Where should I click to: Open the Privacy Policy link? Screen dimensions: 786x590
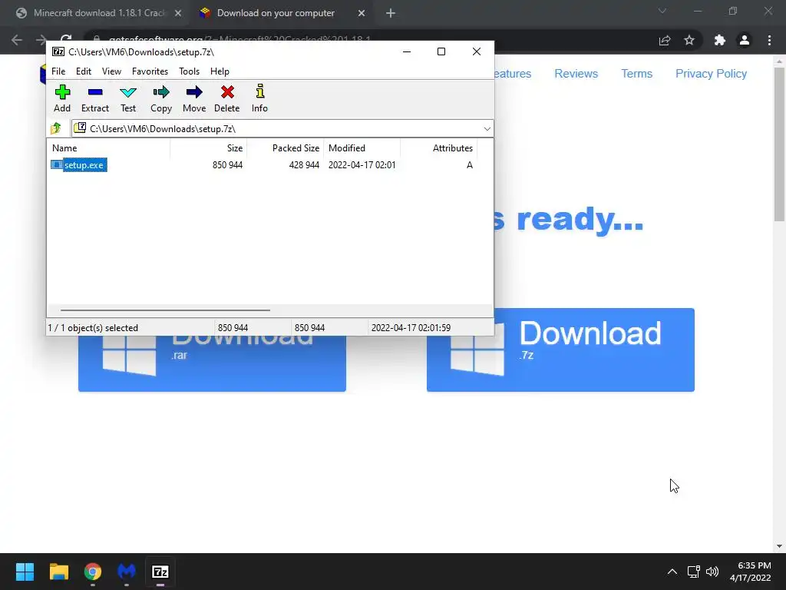click(x=711, y=74)
